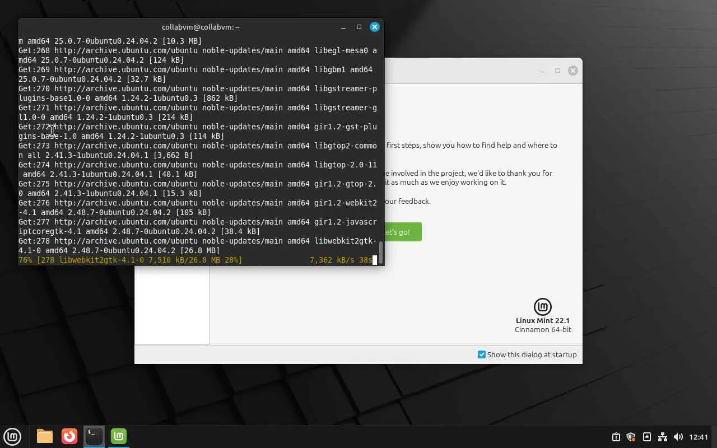Viewport: 717px width, 448px height.
Task: Minimize the Welcome window behind the terminal
Action: point(542,71)
